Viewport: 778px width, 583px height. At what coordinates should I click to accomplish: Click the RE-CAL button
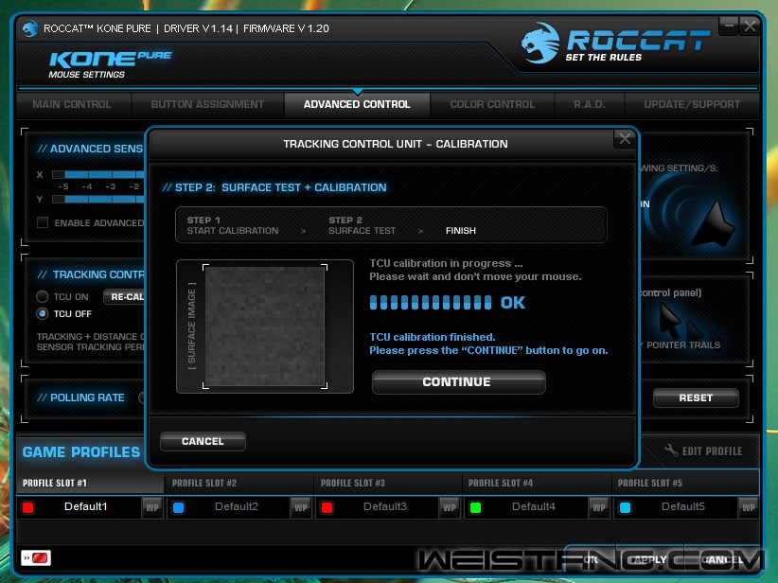pyautogui.click(x=125, y=297)
